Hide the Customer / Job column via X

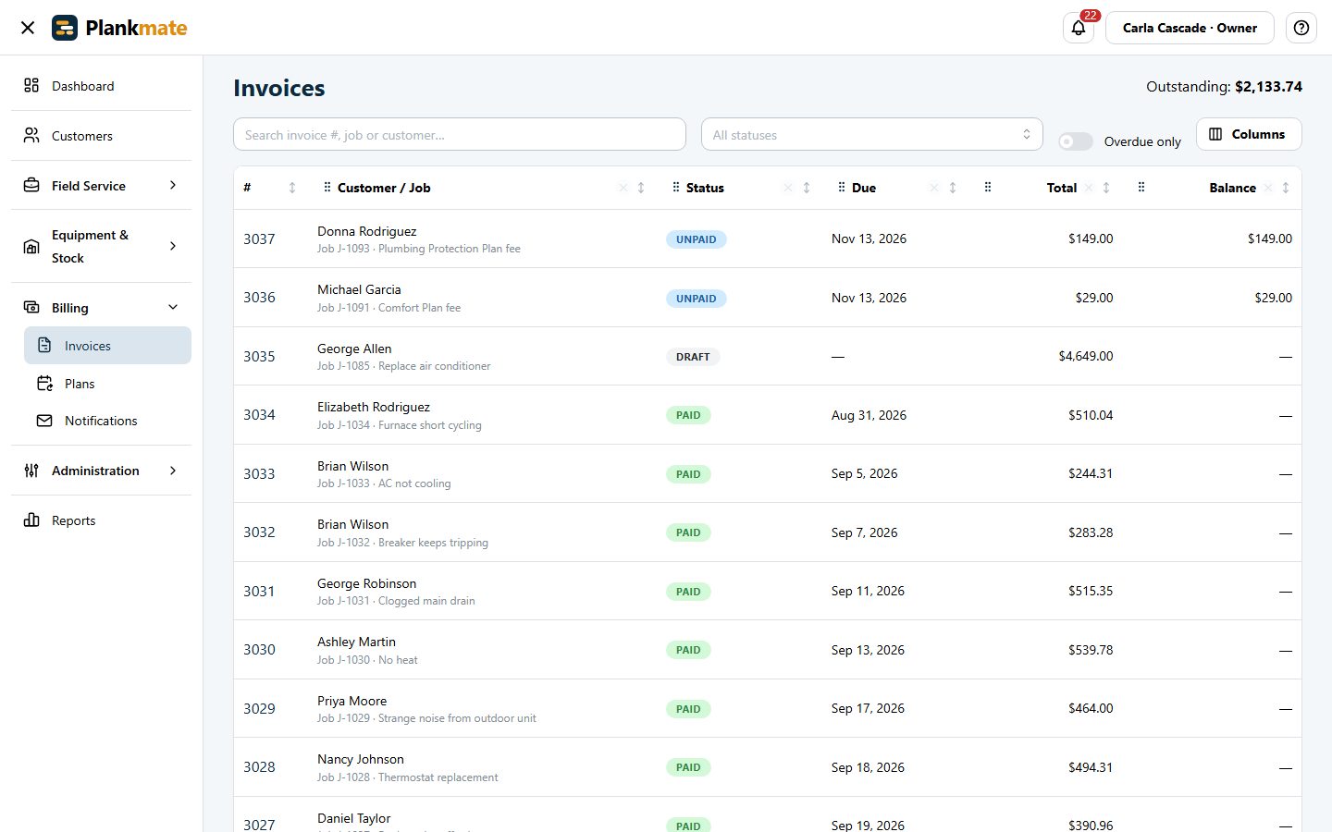[x=623, y=188]
